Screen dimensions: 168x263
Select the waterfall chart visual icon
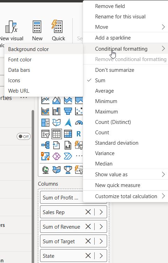pyautogui.click(x=56, y=111)
